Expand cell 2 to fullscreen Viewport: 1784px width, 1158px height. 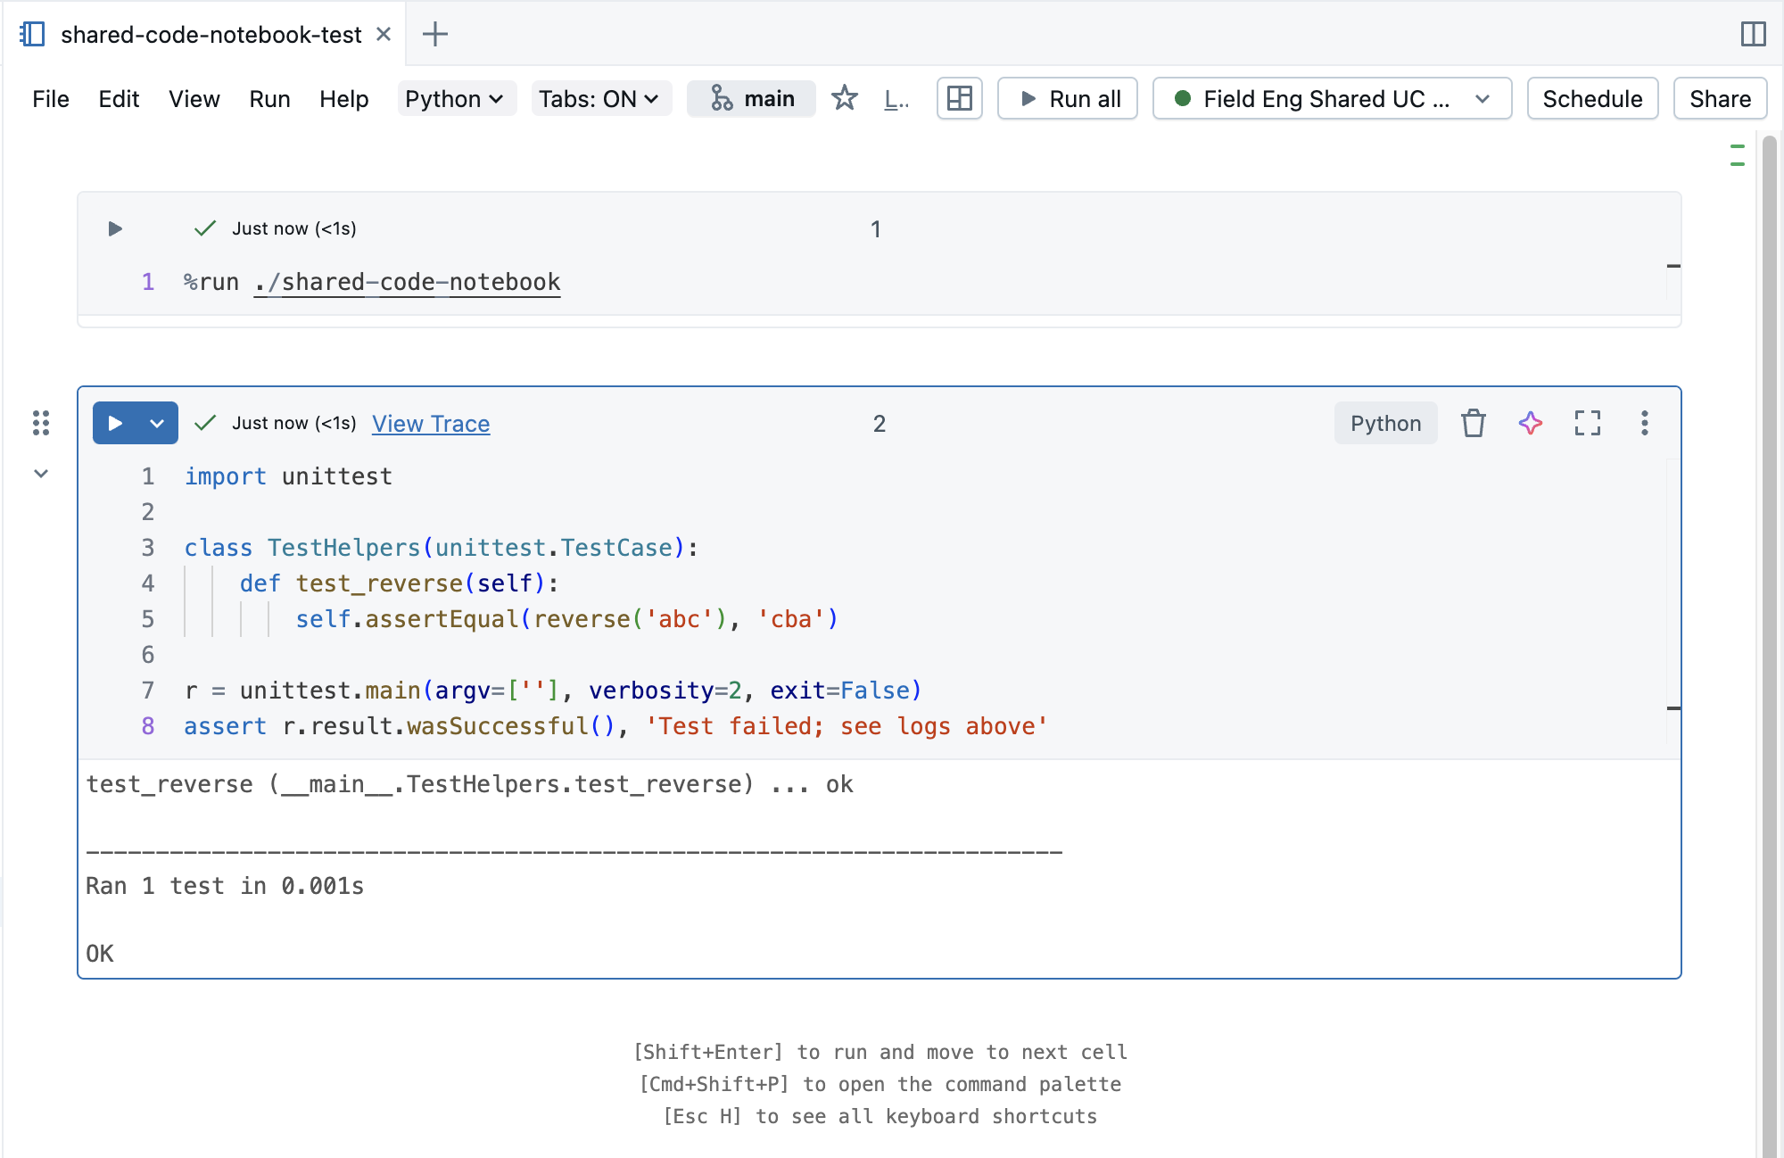1588,424
